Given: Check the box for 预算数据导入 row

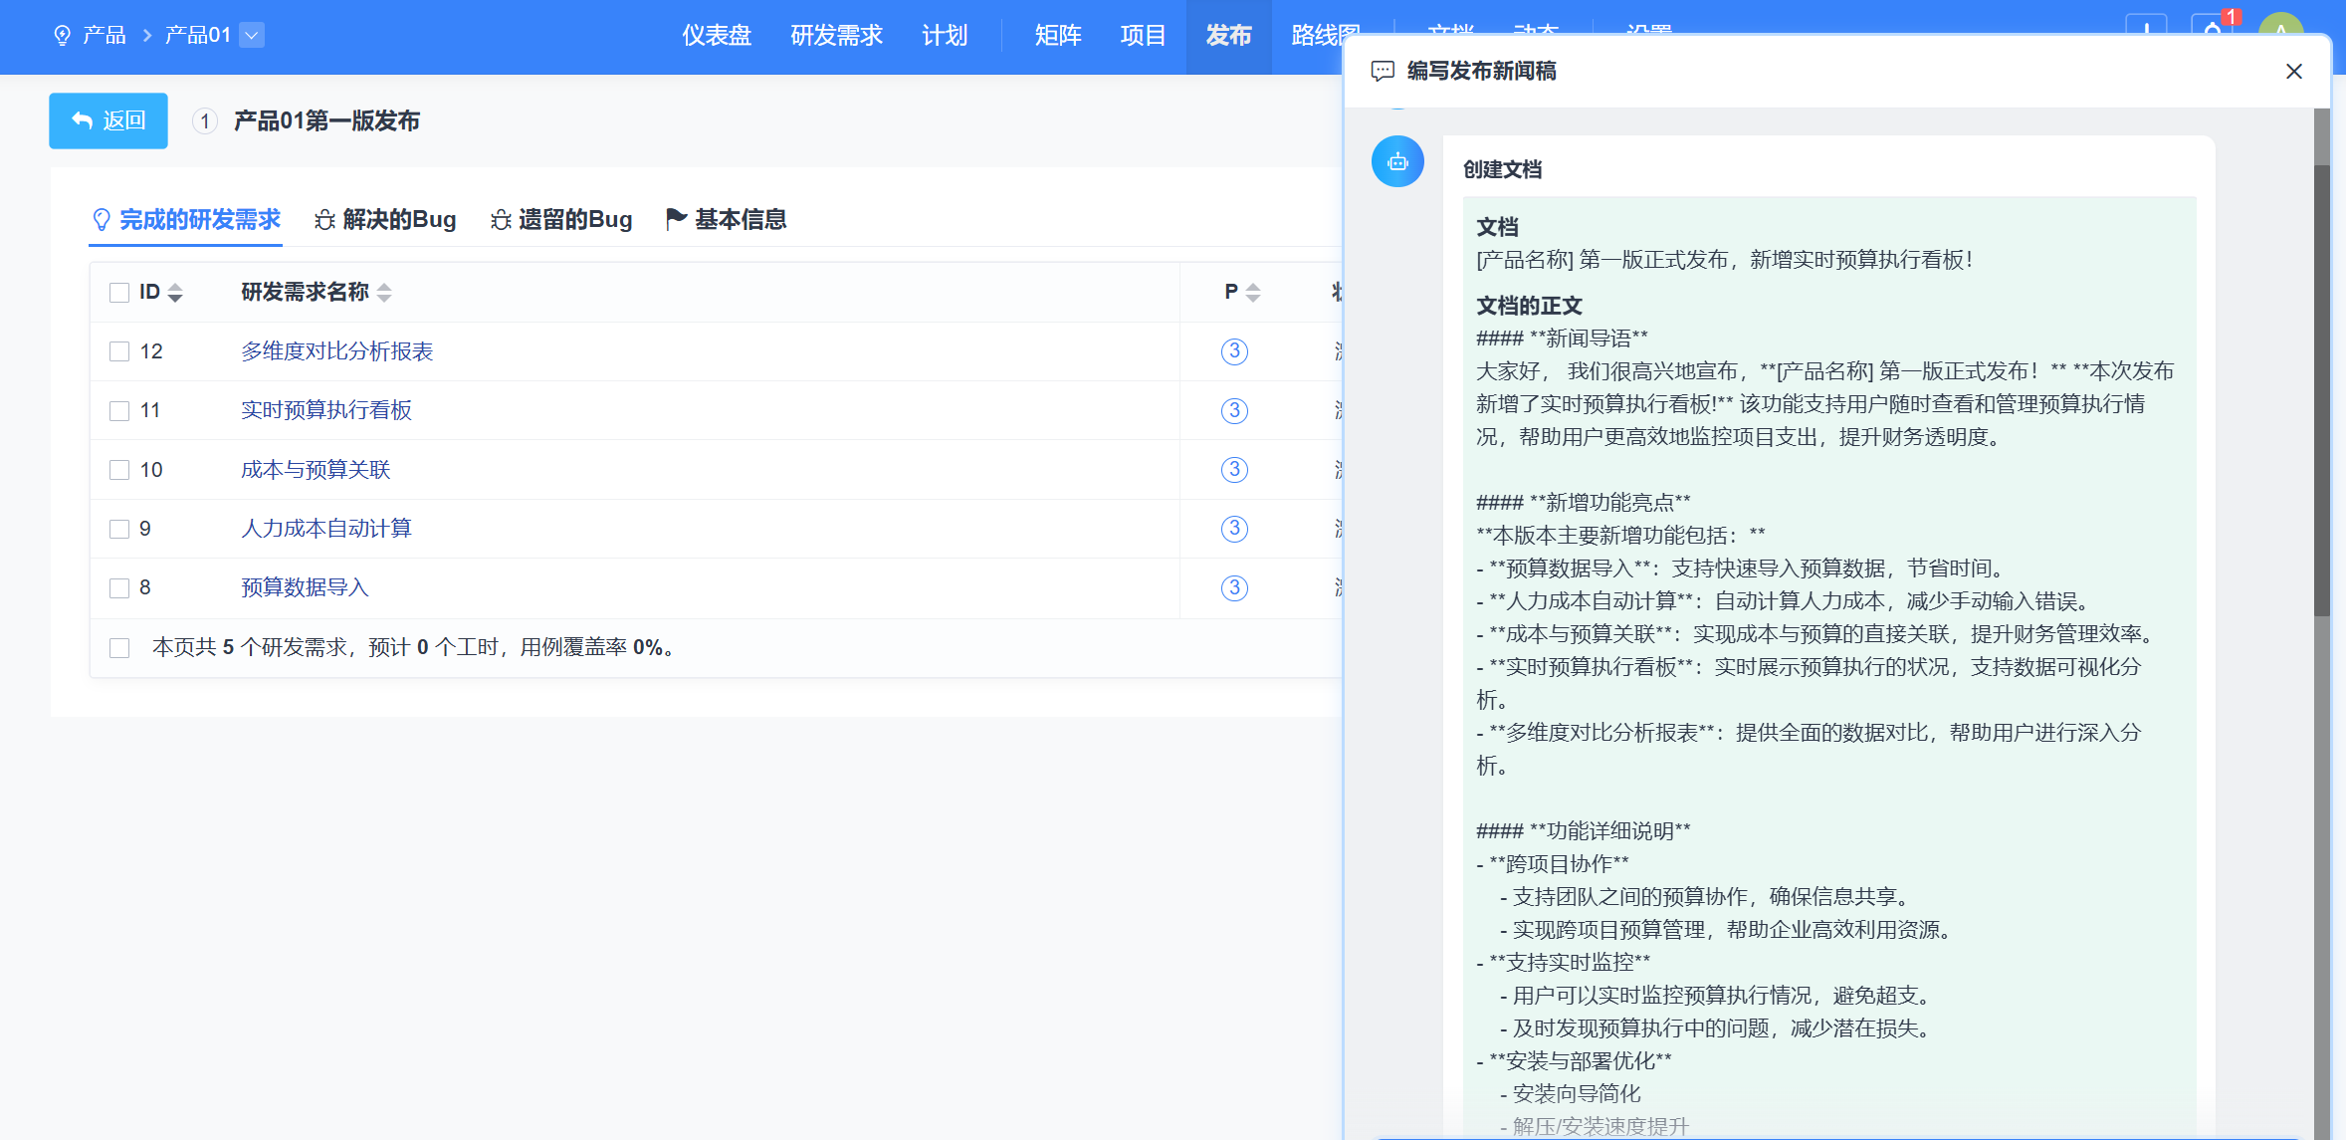Looking at the screenshot, I should coord(119,588).
